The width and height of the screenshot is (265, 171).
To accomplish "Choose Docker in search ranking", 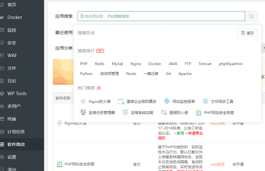I will [x=155, y=64].
